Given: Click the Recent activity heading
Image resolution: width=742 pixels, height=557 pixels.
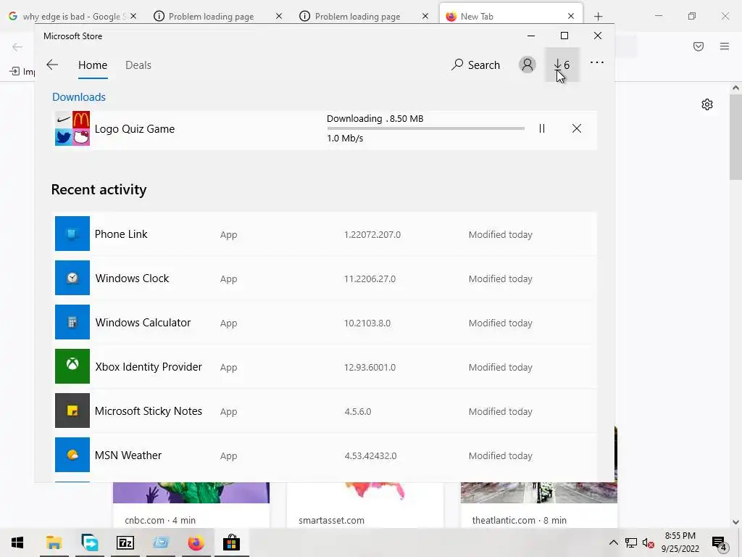Looking at the screenshot, I should pyautogui.click(x=99, y=189).
